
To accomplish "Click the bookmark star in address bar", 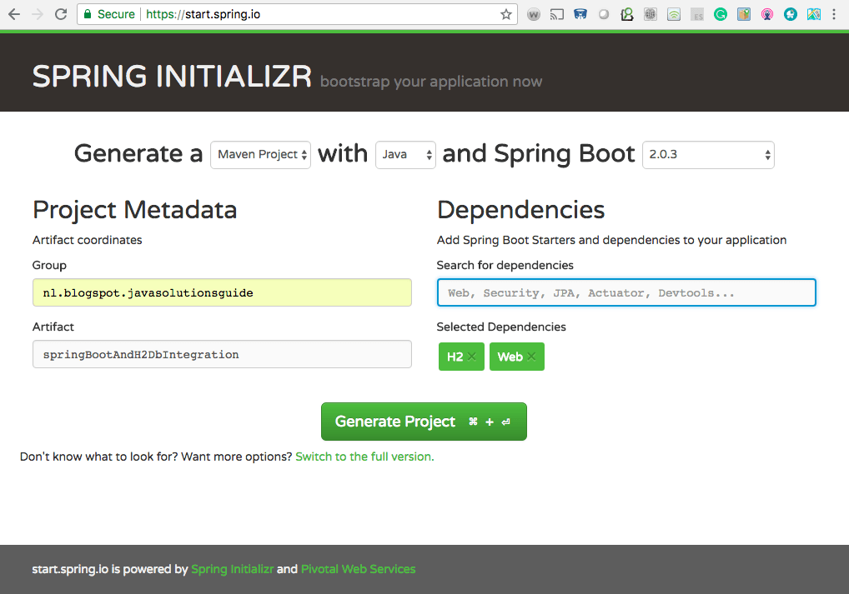I will tap(505, 15).
